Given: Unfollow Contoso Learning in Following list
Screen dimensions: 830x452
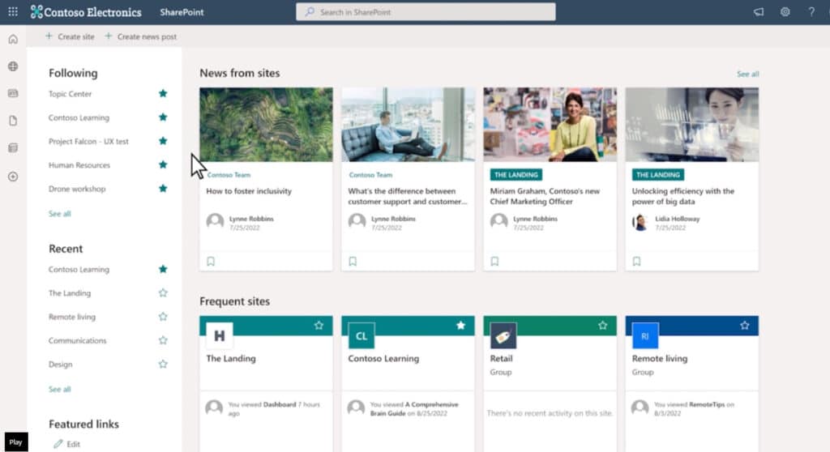Looking at the screenshot, I should [163, 117].
